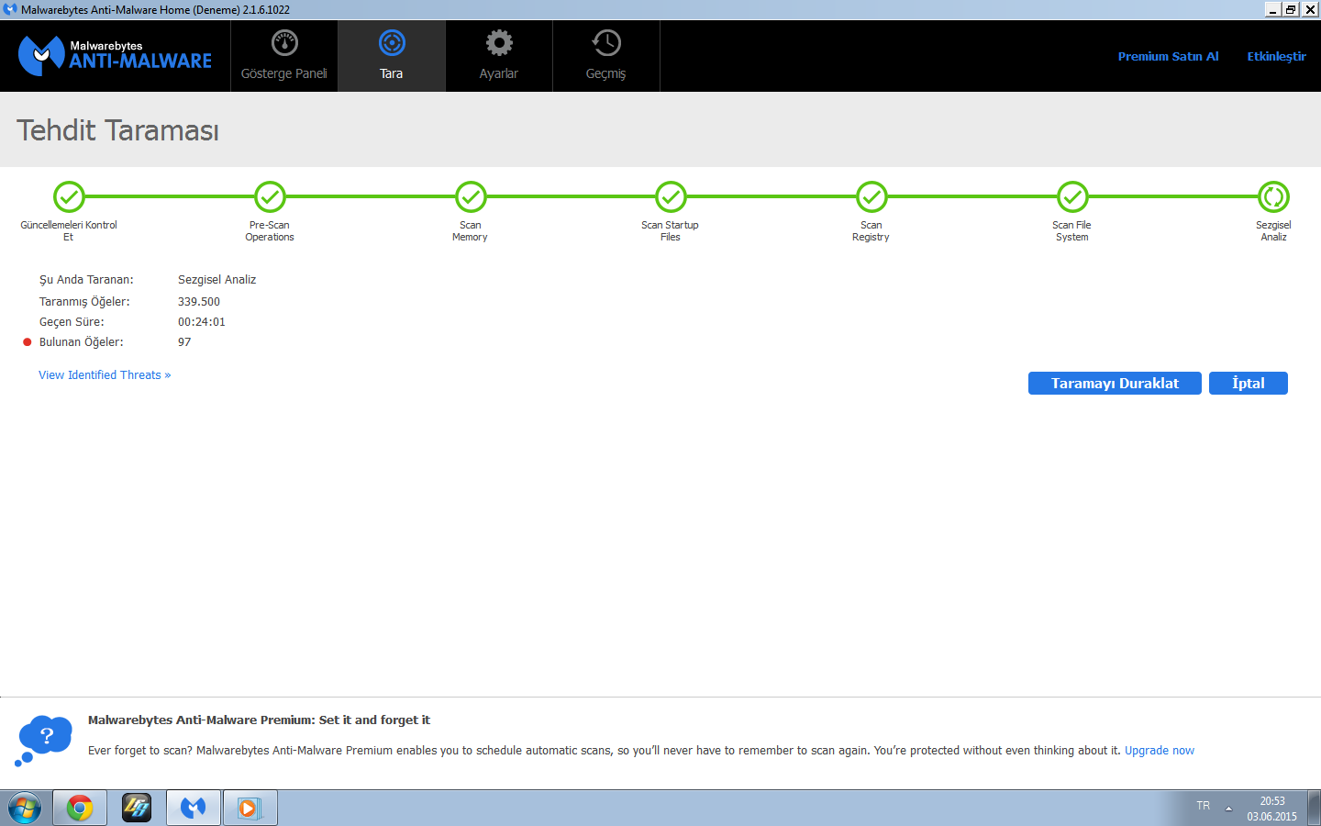Click the Taranmış Öğeler label

84,301
